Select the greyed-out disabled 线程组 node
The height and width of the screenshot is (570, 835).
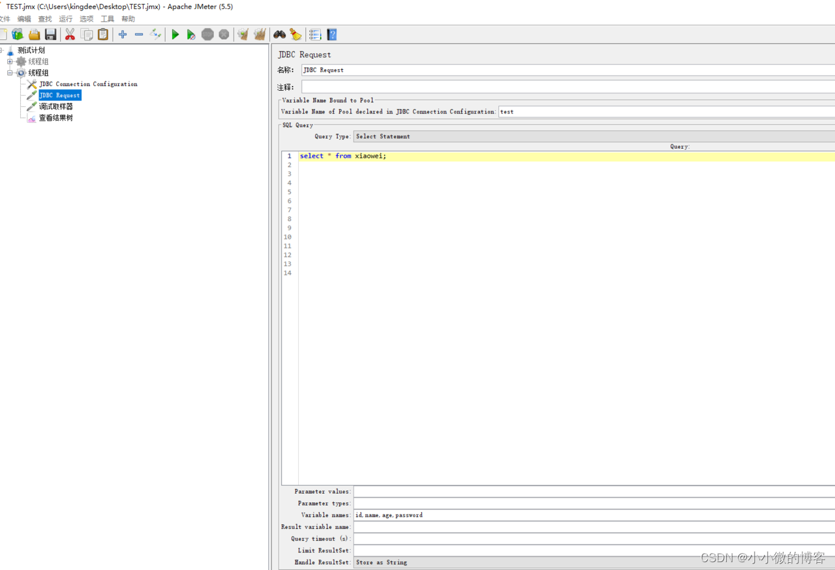(38, 61)
